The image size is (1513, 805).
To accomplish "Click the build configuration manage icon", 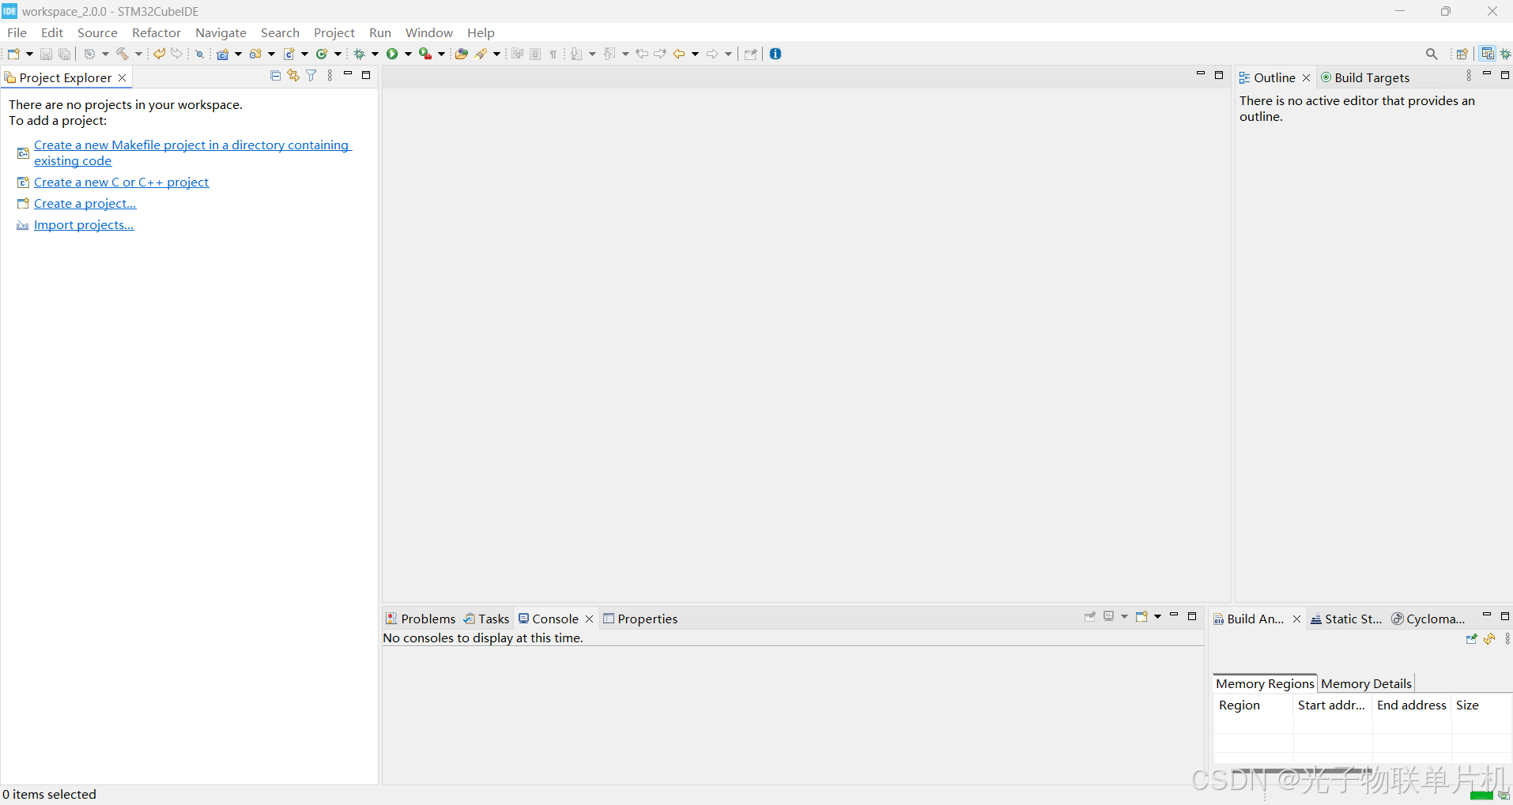I will tap(90, 54).
